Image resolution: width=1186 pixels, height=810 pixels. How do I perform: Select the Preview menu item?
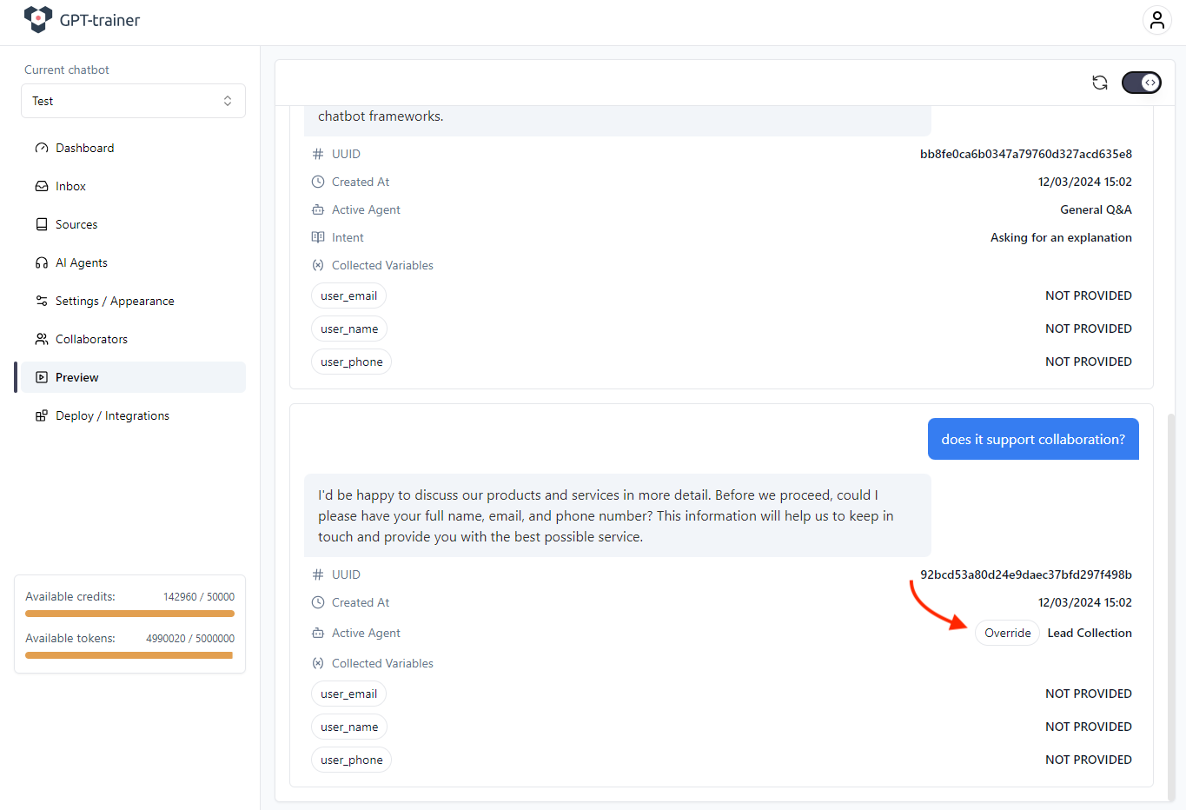click(133, 377)
